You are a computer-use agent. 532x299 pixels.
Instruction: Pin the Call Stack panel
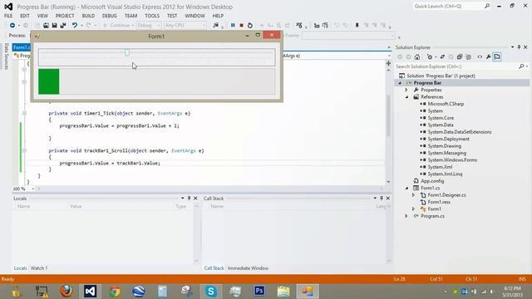click(382, 199)
